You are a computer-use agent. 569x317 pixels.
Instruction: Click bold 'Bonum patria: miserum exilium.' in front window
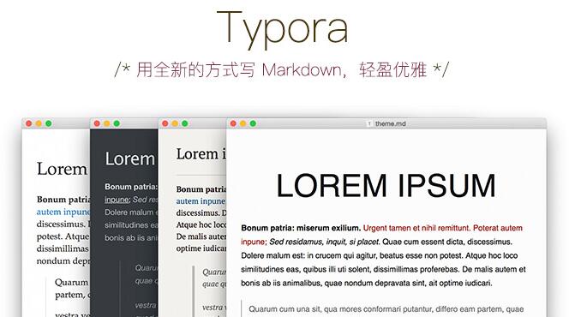pos(301,228)
